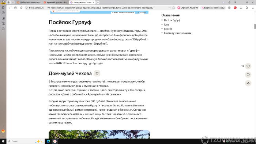Viewport: 256px width, 144px height.
Task: Open the sidebar history clock icon
Action: click(3, 29)
